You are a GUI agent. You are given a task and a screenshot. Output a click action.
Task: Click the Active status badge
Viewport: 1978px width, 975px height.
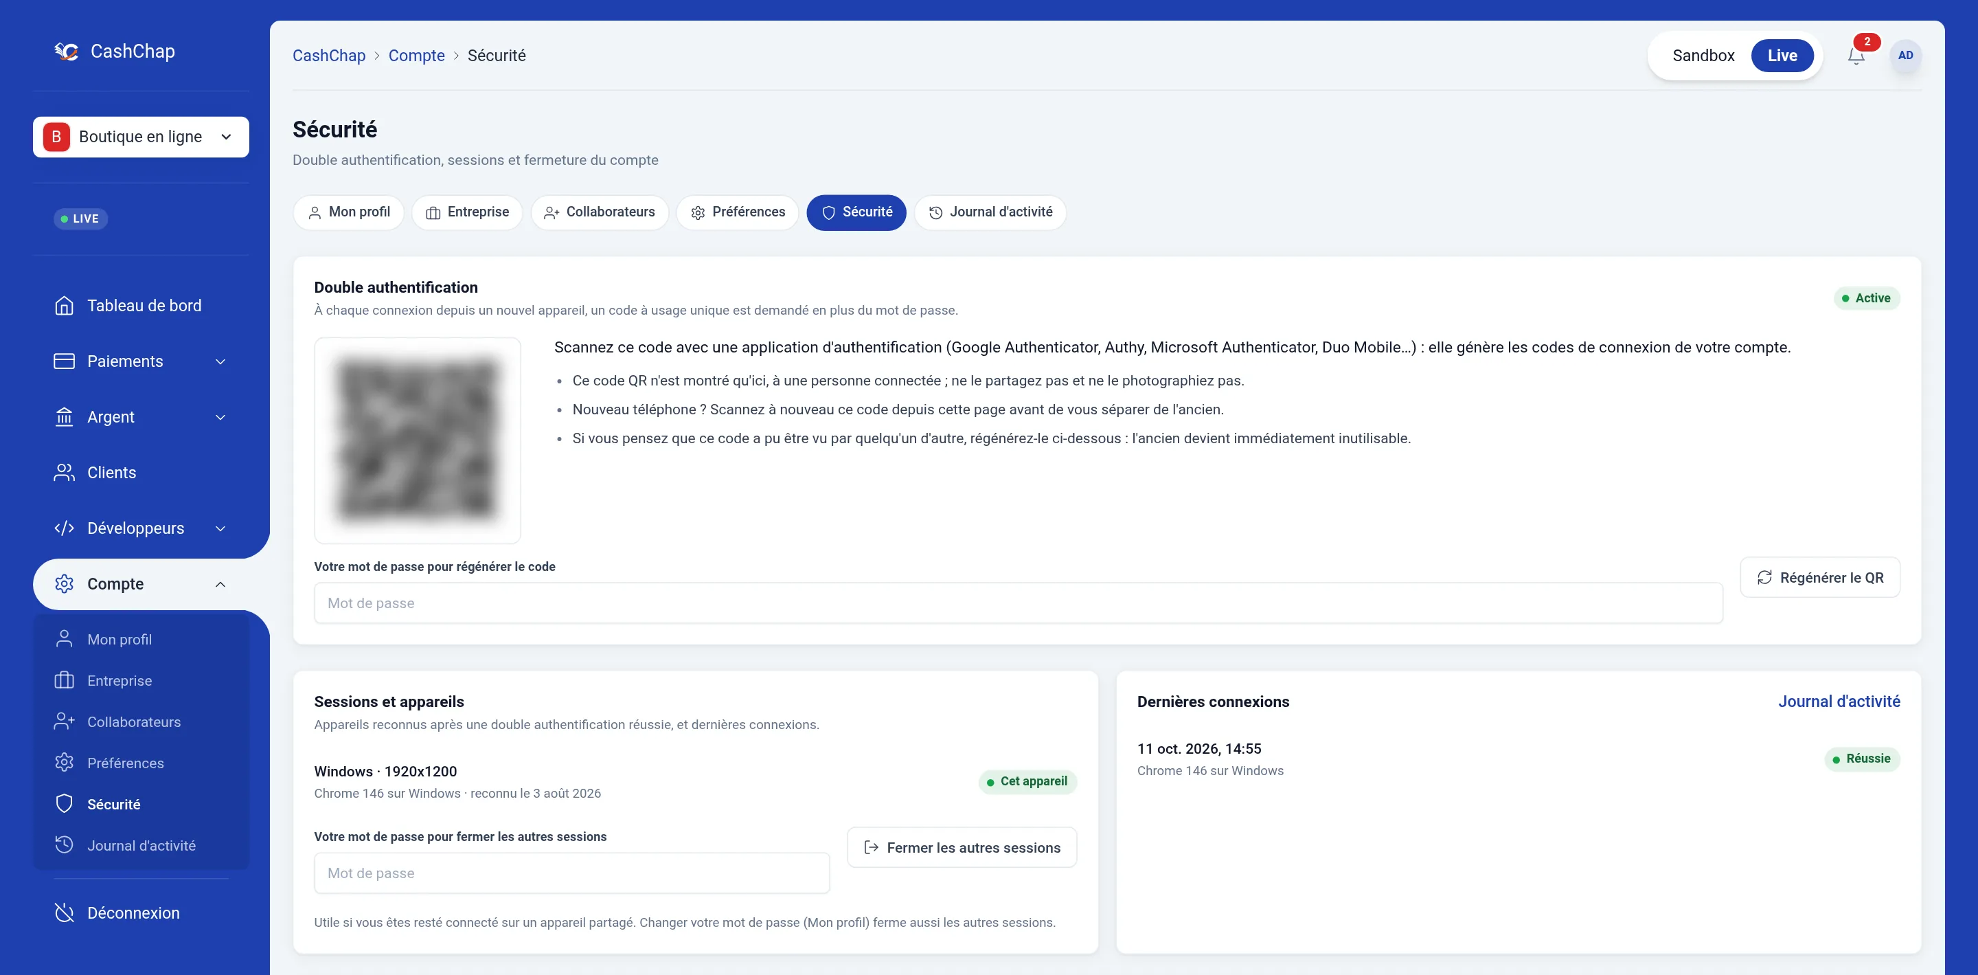click(x=1867, y=298)
